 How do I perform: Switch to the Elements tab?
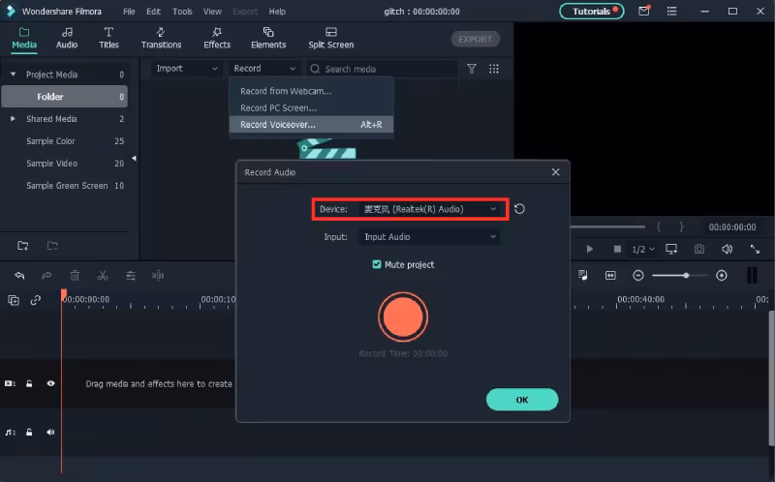268,38
